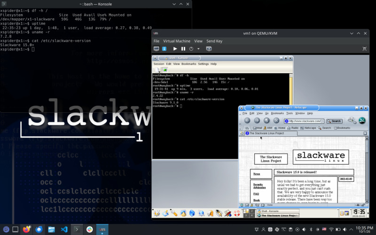
Task: Close the Netscape tab with X button
Action: tap(365, 133)
